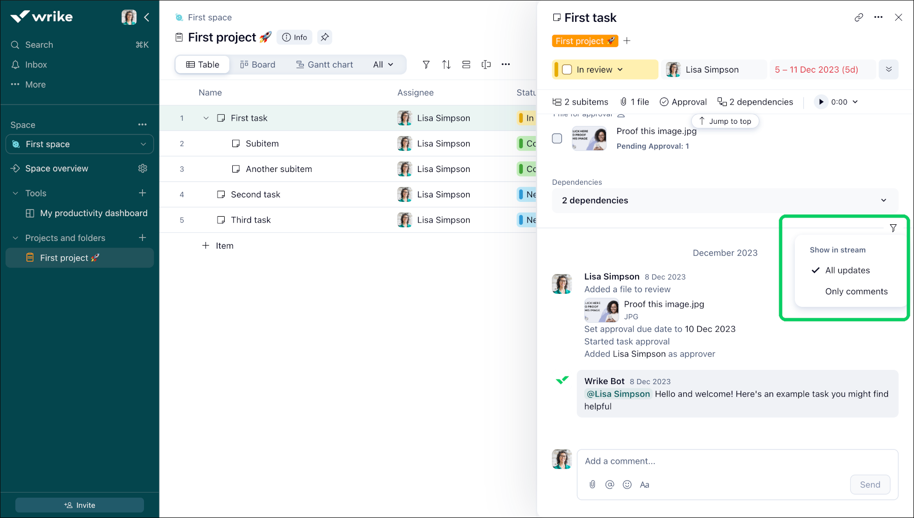Screen dimensions: 914x518
Task: Open the 2 dependencies header button
Action: tap(755, 102)
